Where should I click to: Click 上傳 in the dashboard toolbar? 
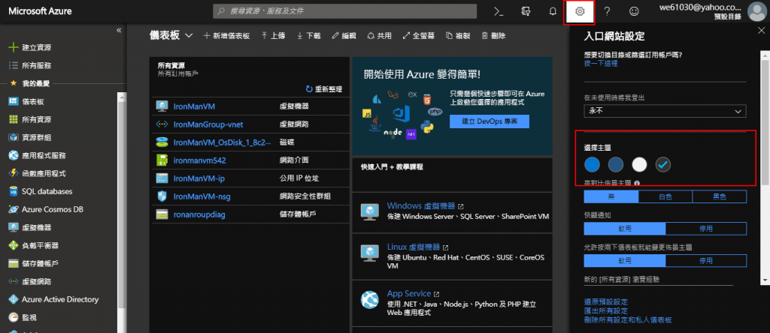[272, 36]
